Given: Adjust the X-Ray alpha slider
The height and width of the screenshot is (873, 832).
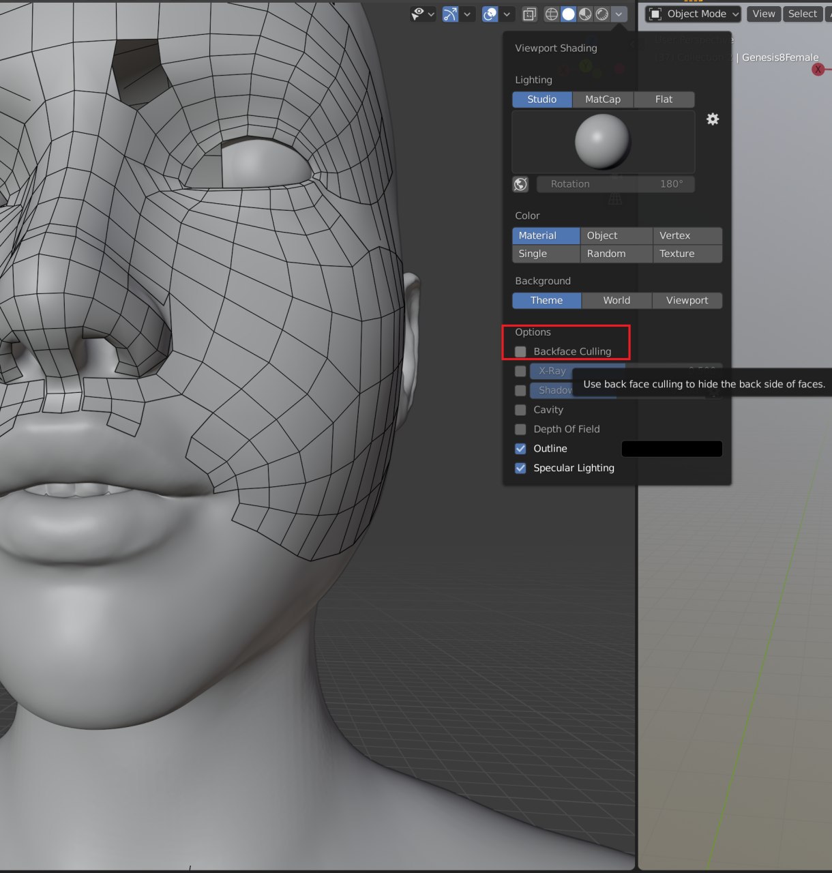Looking at the screenshot, I should coord(625,371).
